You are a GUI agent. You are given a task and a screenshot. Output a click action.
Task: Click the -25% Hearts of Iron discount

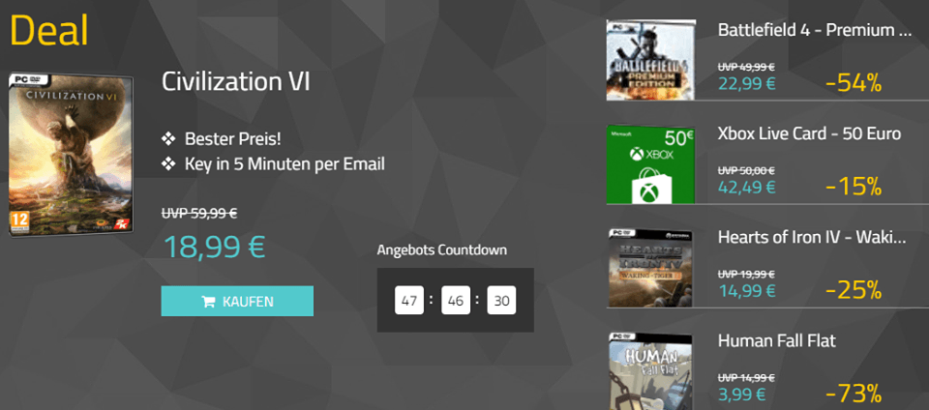(854, 290)
